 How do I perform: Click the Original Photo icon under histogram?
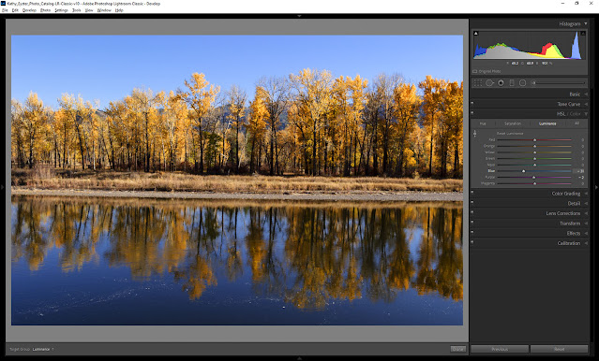(475, 71)
